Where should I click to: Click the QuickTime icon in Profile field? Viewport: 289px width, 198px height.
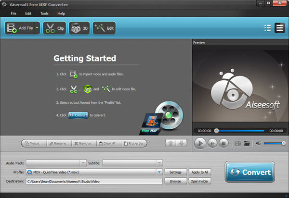[x=29, y=172]
